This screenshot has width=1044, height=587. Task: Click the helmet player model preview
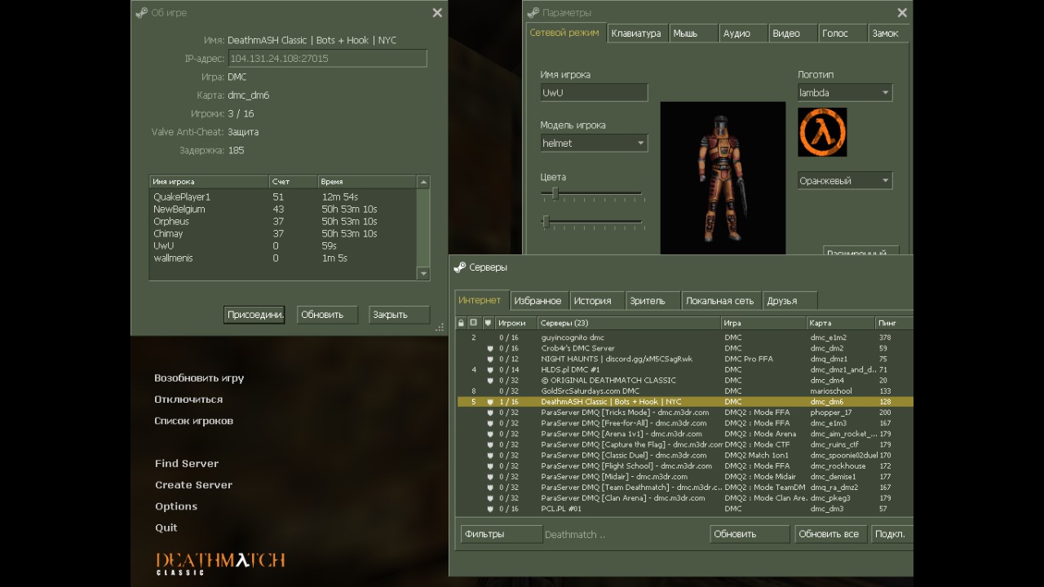click(723, 178)
